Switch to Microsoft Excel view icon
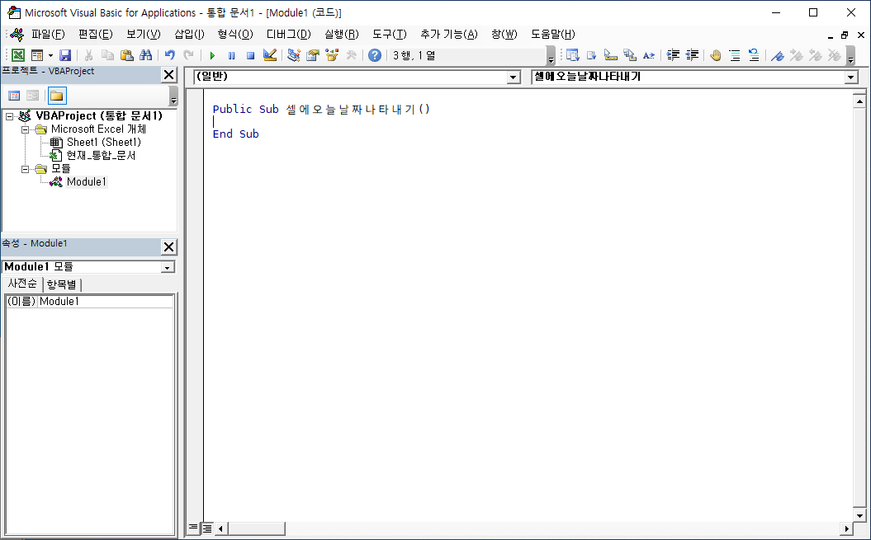Screen dimensions: 871x540 18,55
